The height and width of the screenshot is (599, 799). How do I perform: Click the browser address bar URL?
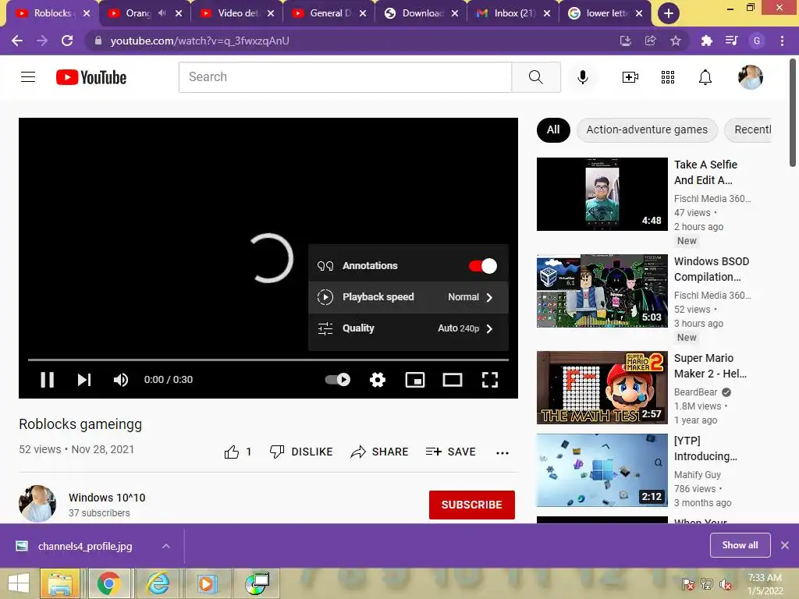(x=200, y=41)
